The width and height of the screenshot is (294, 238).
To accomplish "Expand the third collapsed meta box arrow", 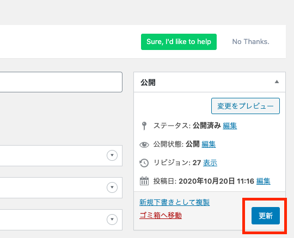I will point(112,220).
